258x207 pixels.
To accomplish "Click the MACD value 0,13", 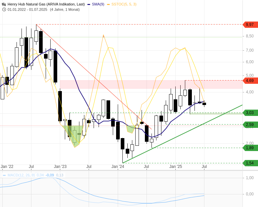I will coord(60,175).
